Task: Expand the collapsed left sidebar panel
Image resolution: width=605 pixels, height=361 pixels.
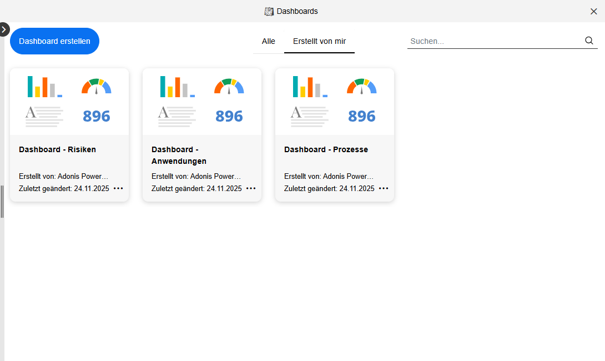Action: [x=4, y=29]
